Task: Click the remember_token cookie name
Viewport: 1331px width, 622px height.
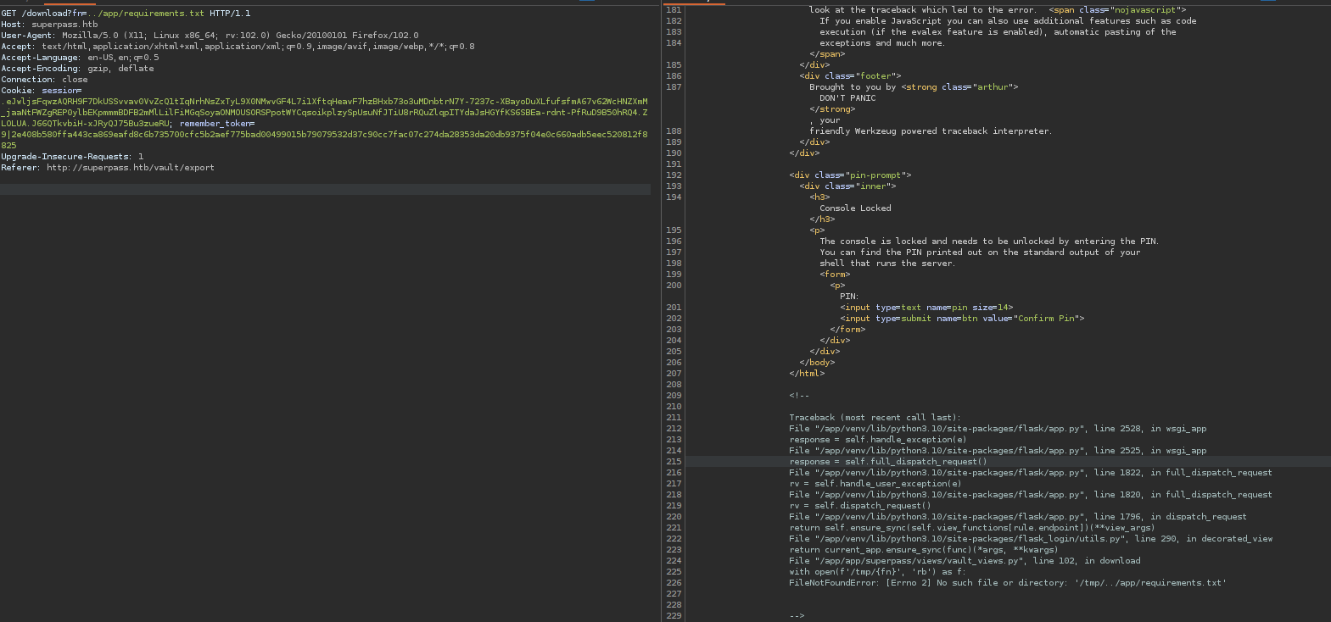Action: [215, 124]
